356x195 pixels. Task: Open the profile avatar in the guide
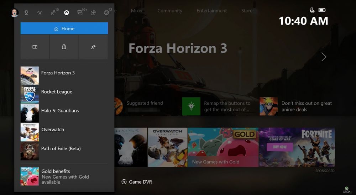(x=14, y=13)
